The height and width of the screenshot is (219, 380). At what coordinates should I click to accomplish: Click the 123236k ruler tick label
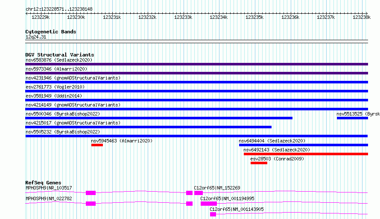[x=290, y=17]
